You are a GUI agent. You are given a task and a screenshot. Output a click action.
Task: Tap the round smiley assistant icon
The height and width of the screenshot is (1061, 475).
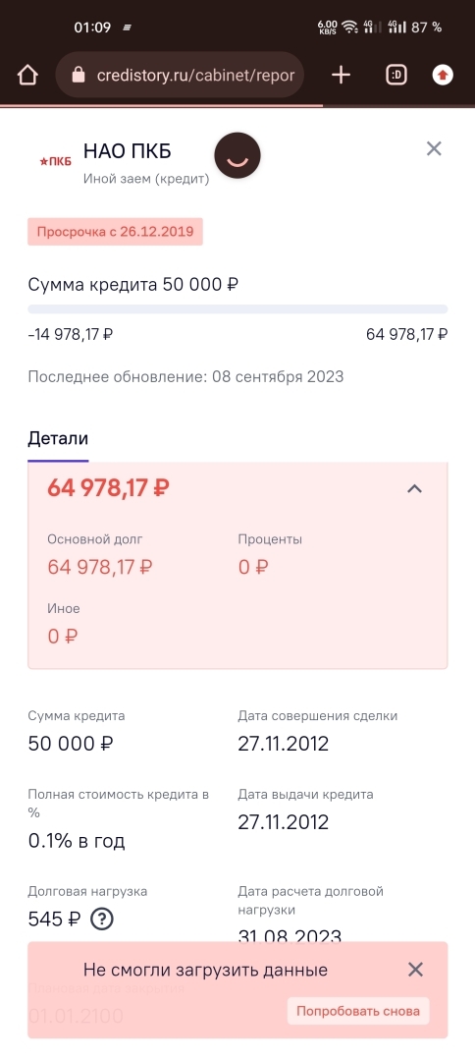(237, 155)
